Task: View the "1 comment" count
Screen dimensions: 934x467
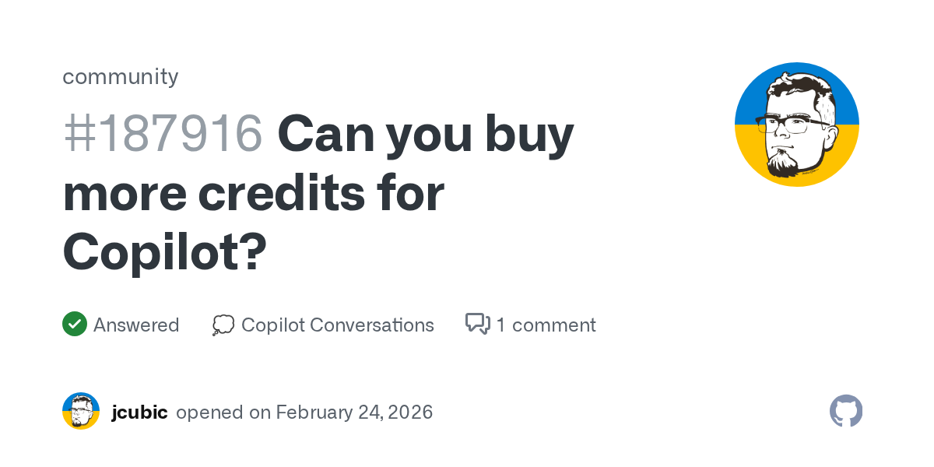Action: tap(546, 325)
